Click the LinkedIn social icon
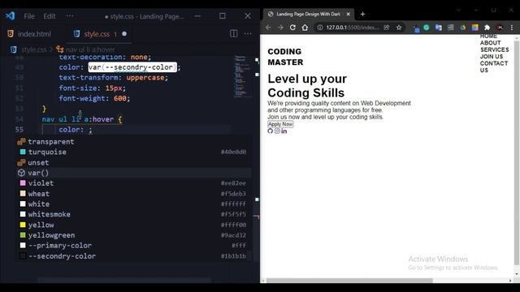Viewport: 520px width, 292px height. tap(284, 131)
